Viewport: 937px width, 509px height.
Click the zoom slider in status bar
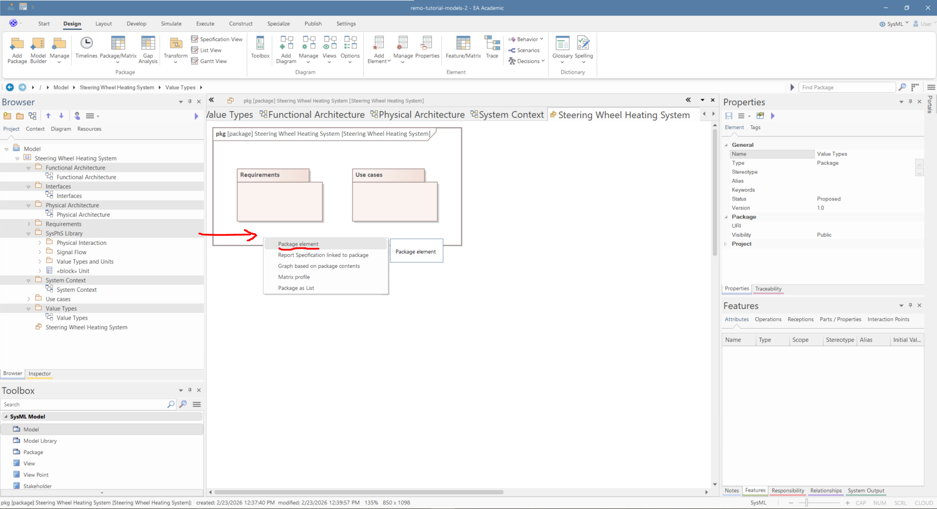(x=807, y=503)
